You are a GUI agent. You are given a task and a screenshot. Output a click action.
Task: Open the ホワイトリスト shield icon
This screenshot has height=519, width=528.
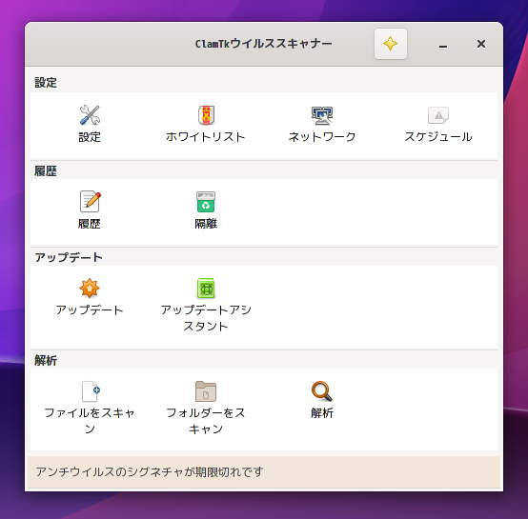coord(206,115)
